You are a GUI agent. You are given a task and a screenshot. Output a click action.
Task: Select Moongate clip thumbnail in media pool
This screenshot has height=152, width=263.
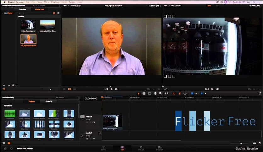click(48, 24)
